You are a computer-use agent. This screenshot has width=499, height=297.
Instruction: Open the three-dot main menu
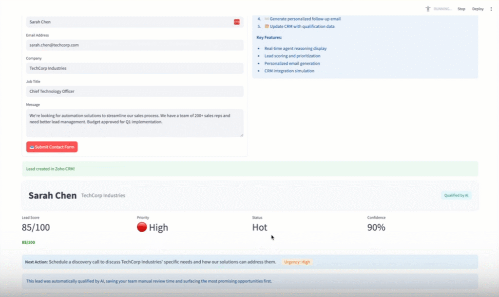click(491, 9)
